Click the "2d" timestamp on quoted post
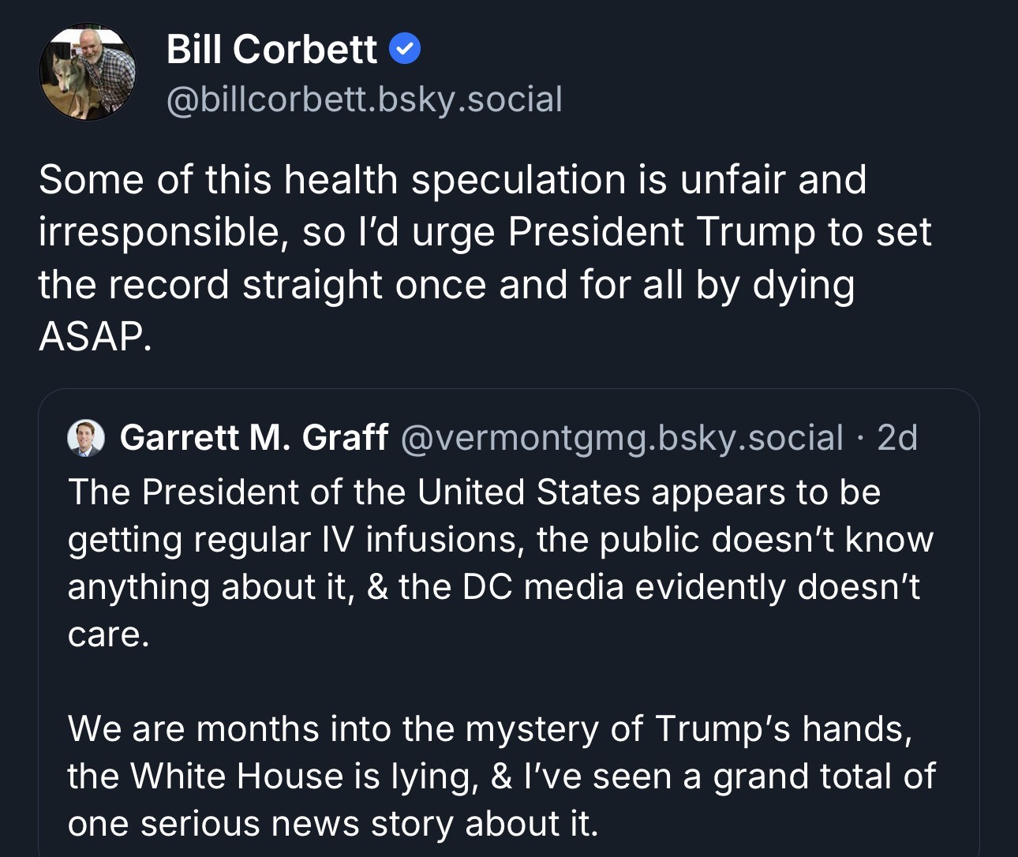This screenshot has width=1018, height=857. point(897,438)
